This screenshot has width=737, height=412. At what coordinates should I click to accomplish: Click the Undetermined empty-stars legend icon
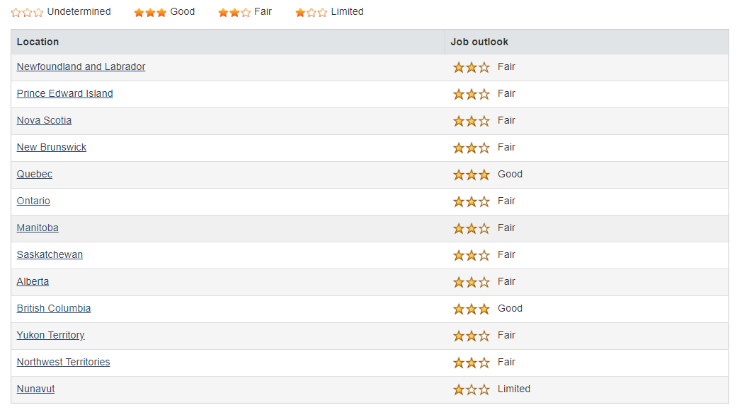tap(28, 12)
